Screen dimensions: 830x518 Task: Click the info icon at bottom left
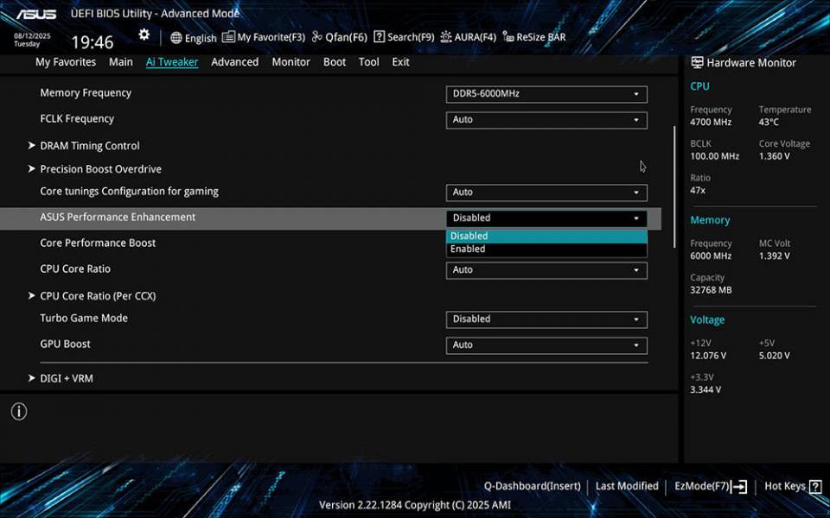18,412
